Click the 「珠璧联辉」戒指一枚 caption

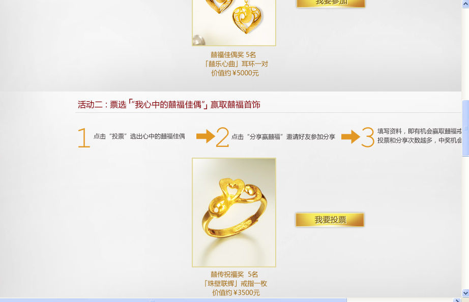click(236, 284)
